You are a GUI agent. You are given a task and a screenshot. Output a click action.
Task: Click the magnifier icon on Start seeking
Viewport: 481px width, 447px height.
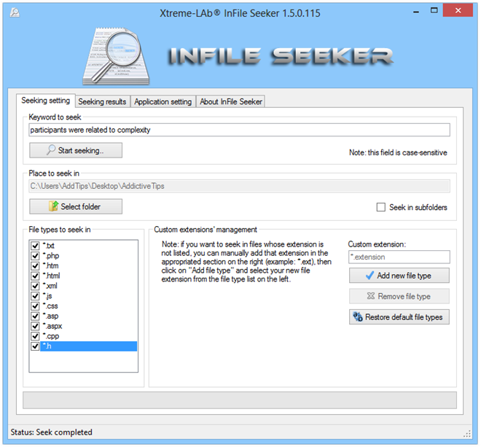point(51,150)
